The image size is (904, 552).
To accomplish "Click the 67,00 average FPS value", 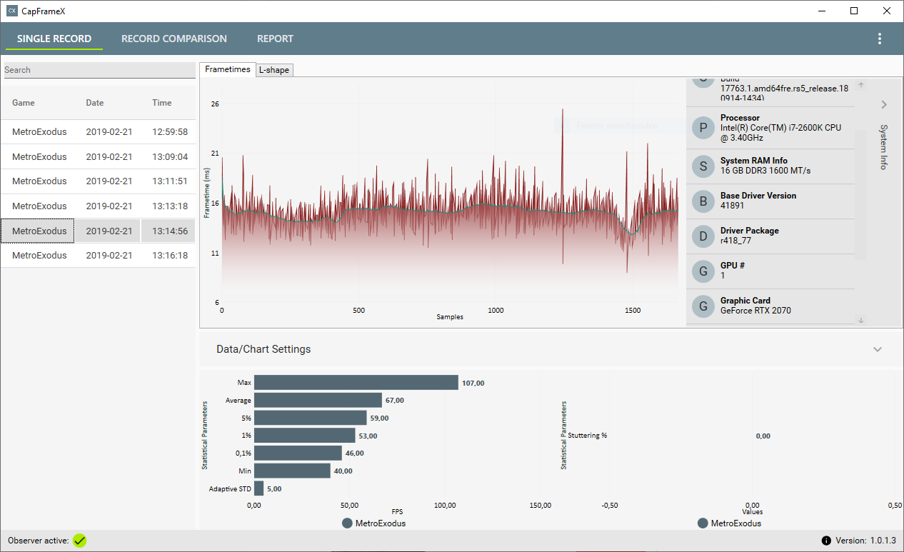I will [395, 401].
